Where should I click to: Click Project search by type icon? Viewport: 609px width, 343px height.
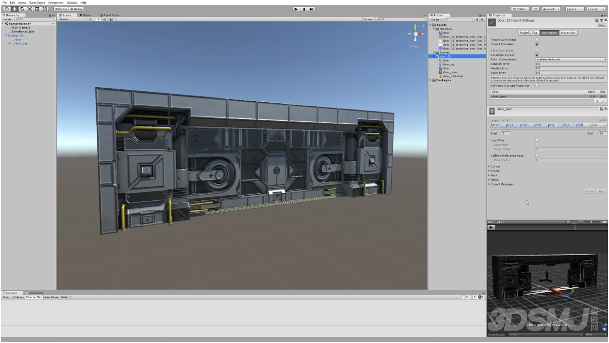coord(477,19)
